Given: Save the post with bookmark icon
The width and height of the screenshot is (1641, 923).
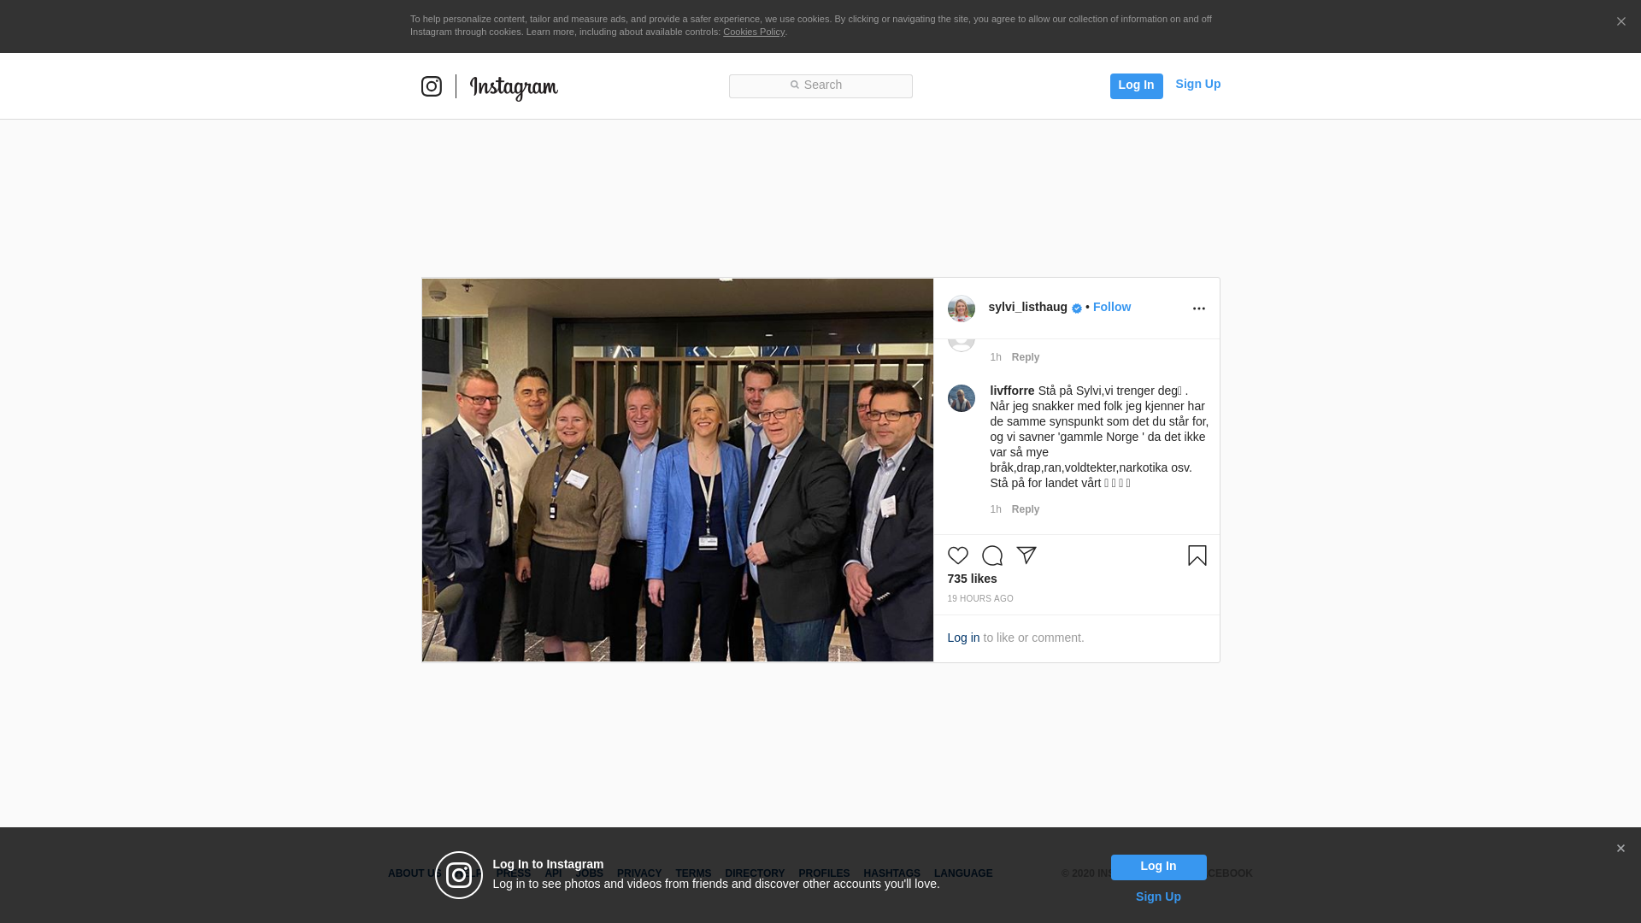Looking at the screenshot, I should pos(1197,556).
